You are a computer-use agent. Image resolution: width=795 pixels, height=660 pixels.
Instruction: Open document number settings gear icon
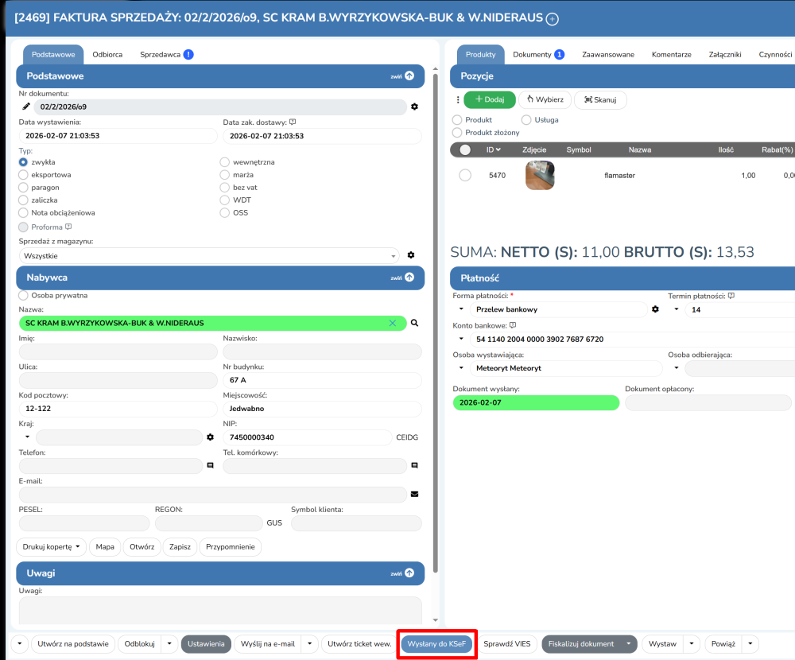point(414,107)
